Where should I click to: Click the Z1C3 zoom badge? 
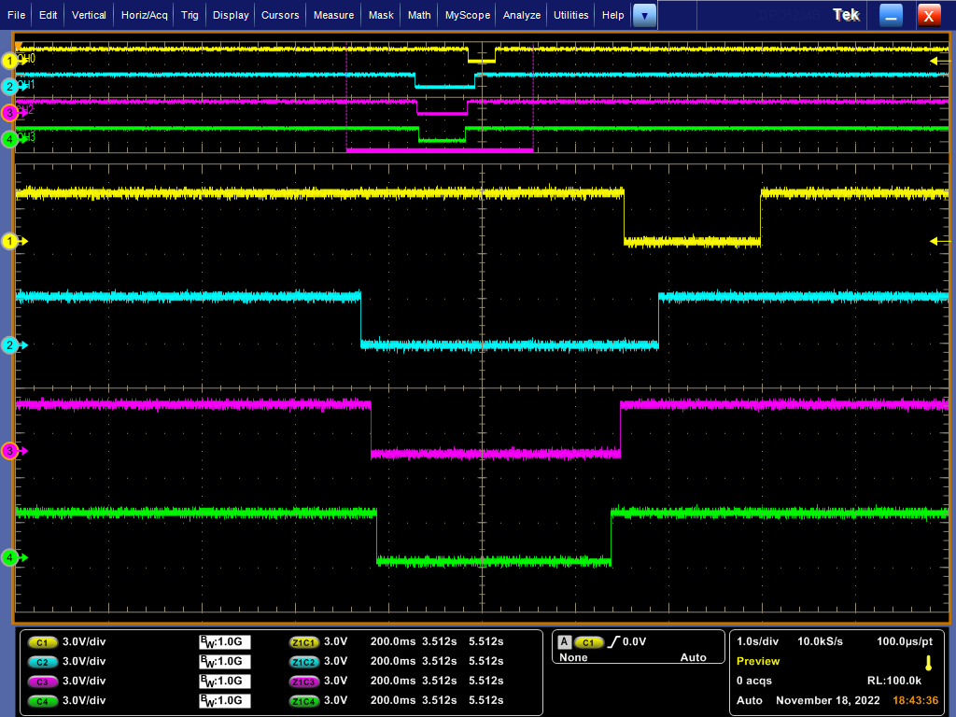(303, 682)
